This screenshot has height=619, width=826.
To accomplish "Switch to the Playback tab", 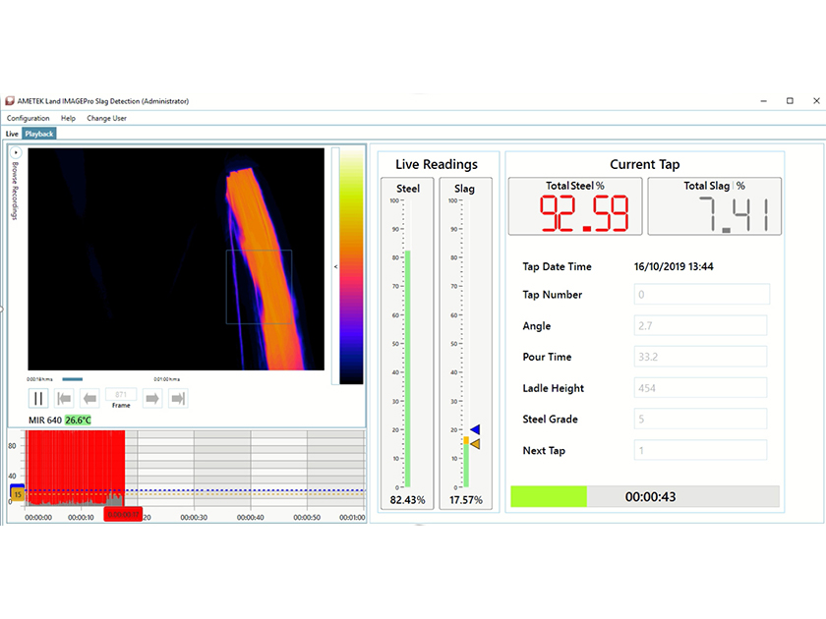I will pyautogui.click(x=40, y=133).
